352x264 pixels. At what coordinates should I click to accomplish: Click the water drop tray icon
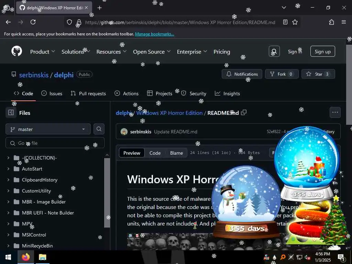point(275,257)
